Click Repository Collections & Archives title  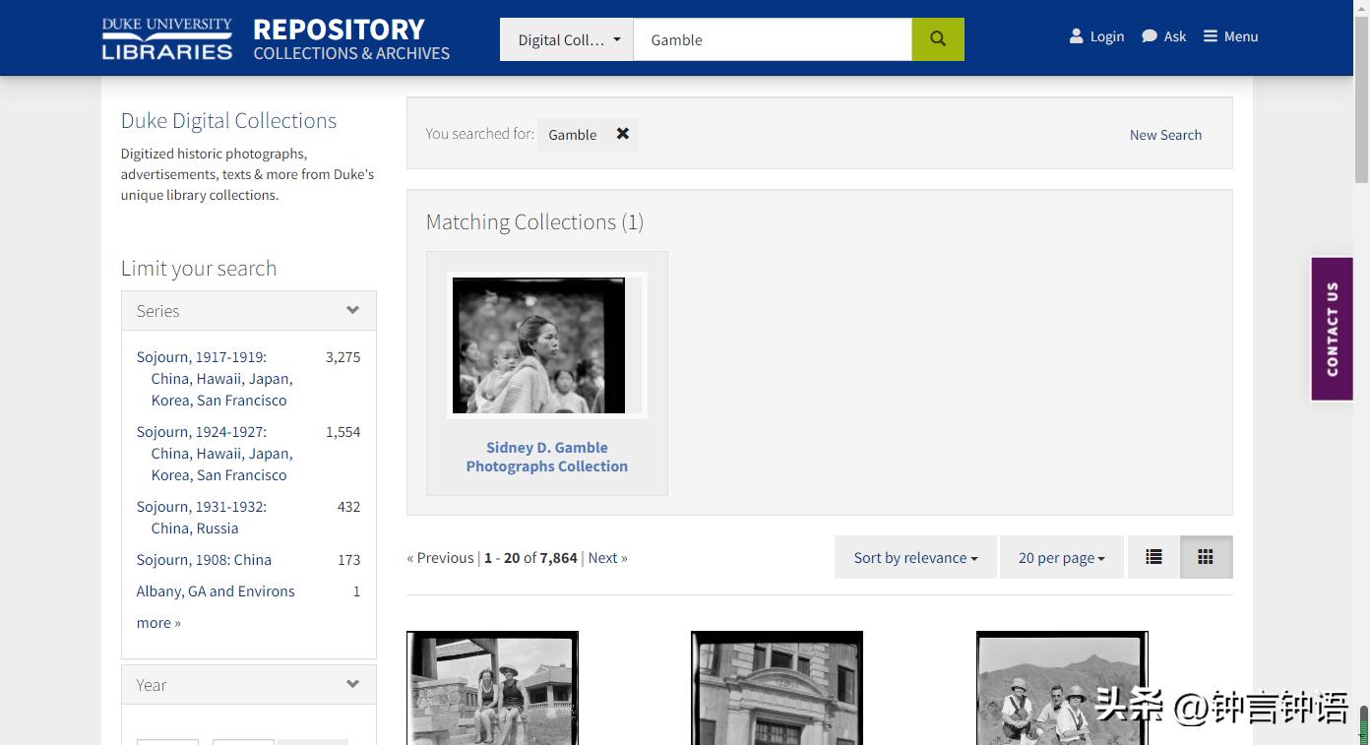[x=351, y=39]
